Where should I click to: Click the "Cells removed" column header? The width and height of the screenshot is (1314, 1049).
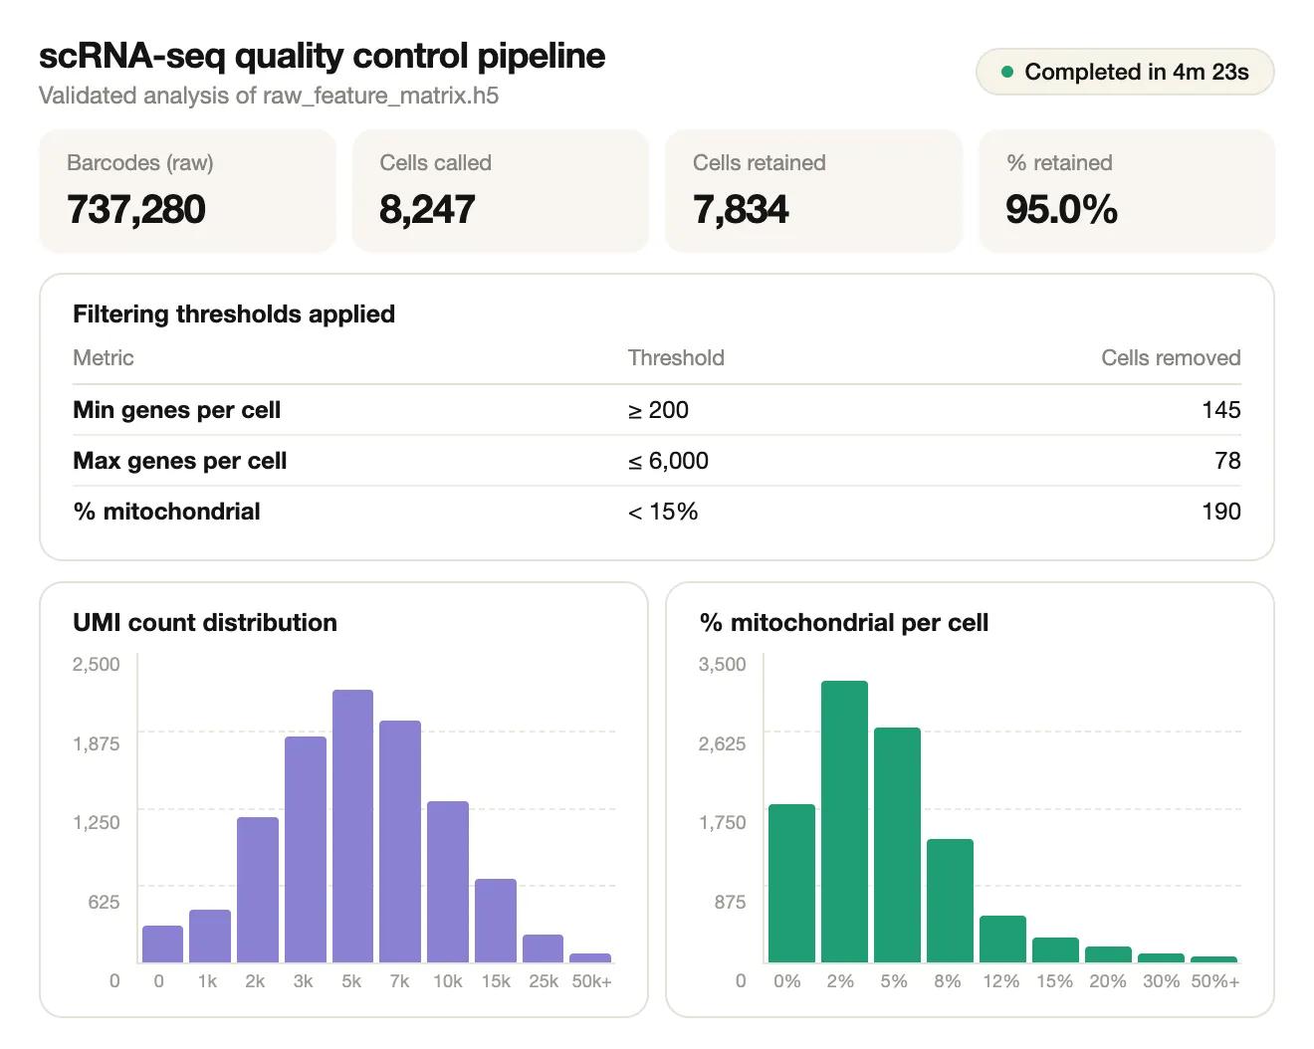click(x=1171, y=358)
